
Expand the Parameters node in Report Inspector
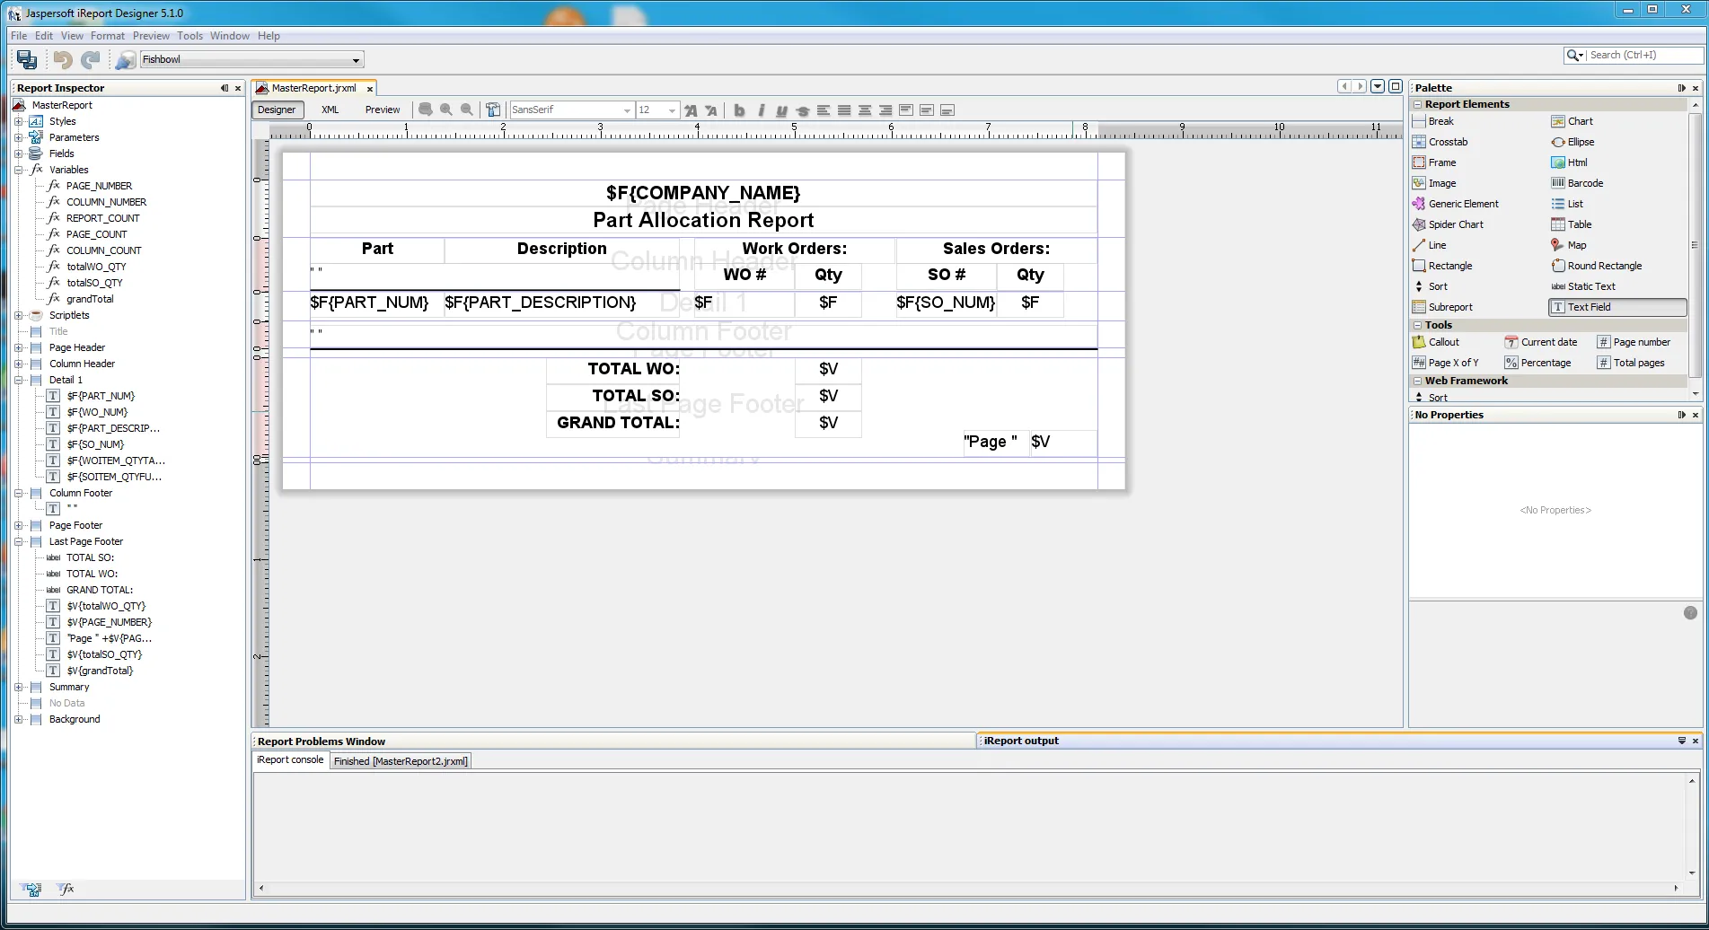click(x=18, y=137)
